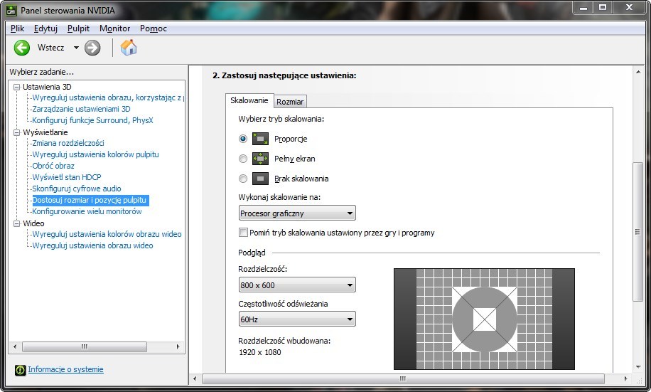651x392 pixels.
Task: Enable Pomiń tryb skalowania checkbox
Action: coord(243,233)
